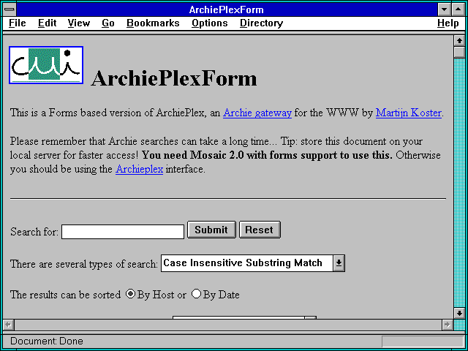Screen dimensions: 468x351
Task: Click the ArchiePlexForm page heading
Action: pos(174,78)
